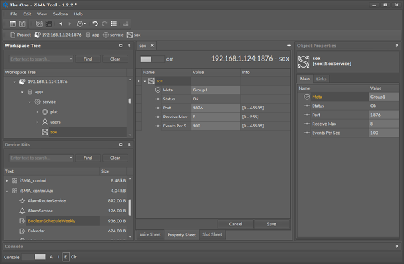Screen dimensions: 404x264
Task: Toggle the Off switch in sox view
Action: 151,59
